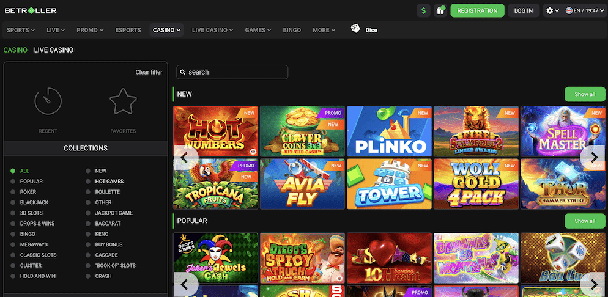Screen dimensions: 608x297
Task: Switch to the green CASINO tab
Action: [x=15, y=50]
